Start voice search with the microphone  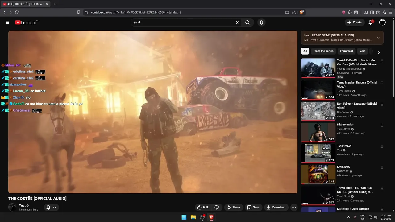click(261, 22)
